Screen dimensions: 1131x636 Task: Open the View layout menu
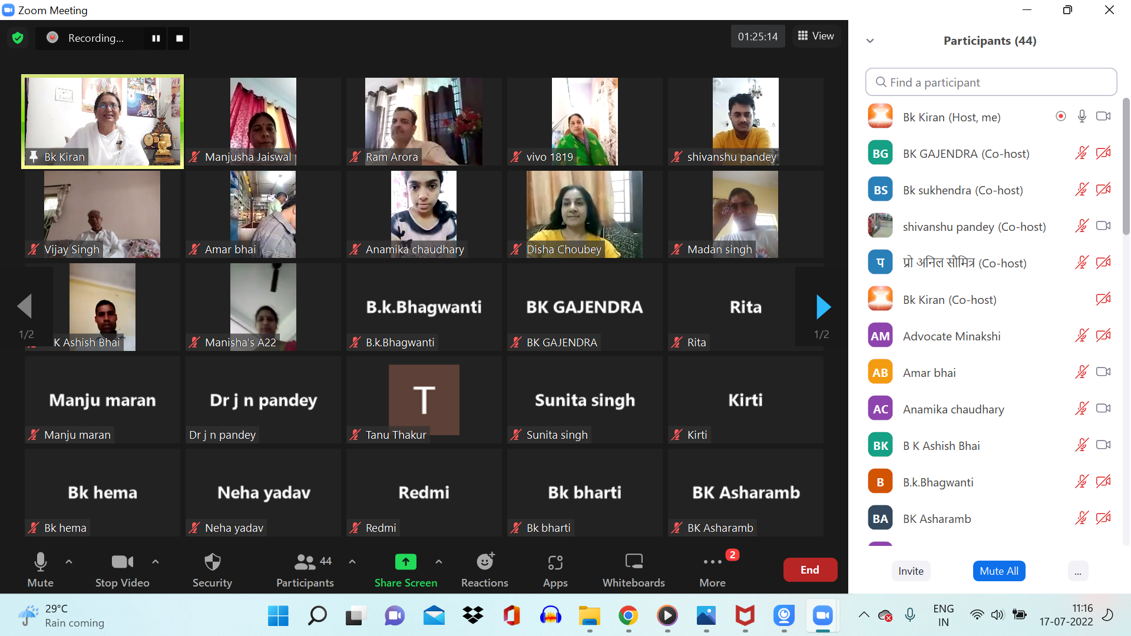point(816,36)
